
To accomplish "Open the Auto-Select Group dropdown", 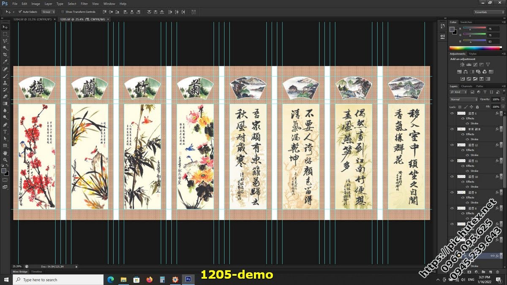I will tap(48, 12).
